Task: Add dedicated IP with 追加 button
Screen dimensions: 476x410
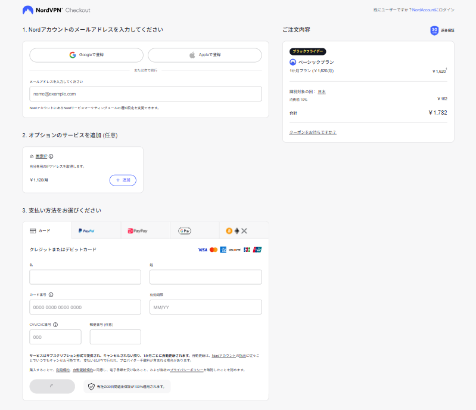Action: click(x=123, y=180)
